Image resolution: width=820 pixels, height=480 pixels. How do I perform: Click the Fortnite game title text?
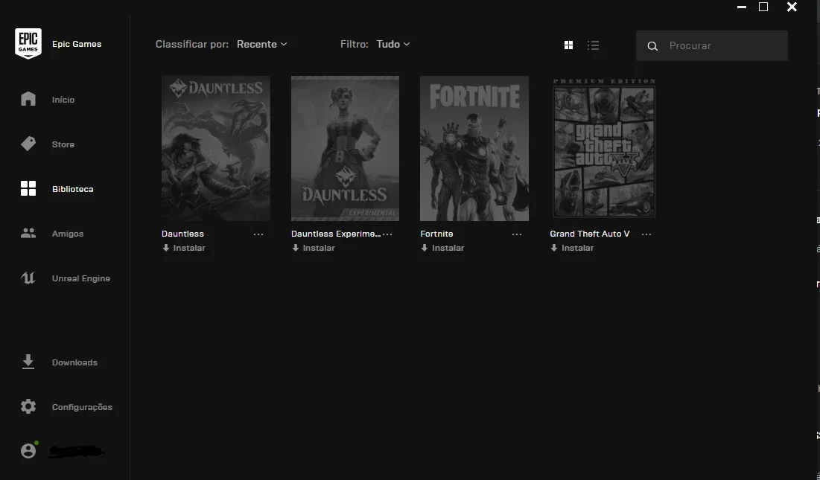pos(436,234)
